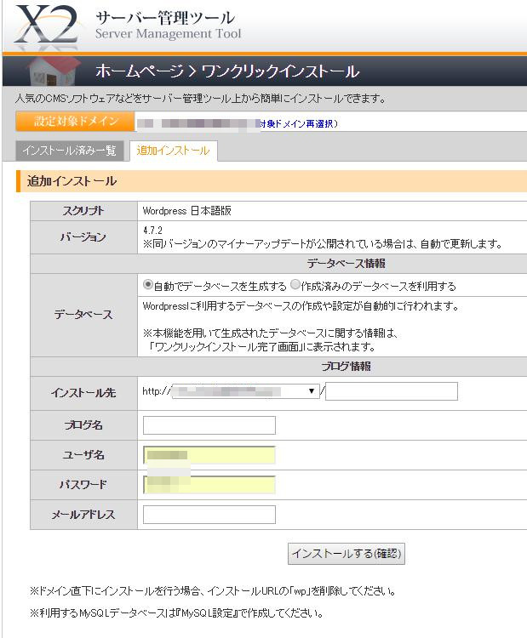Click the house icon in header
Image resolution: width=527 pixels, height=638 pixels.
[x=52, y=71]
